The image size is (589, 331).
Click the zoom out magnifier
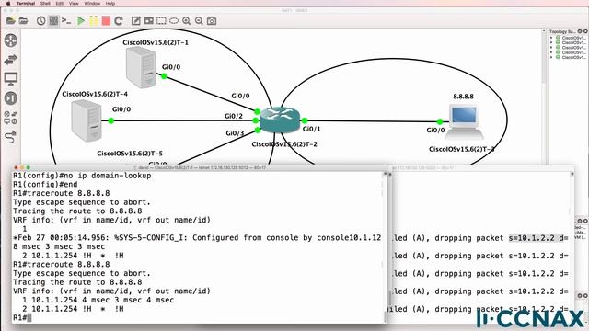(x=199, y=20)
